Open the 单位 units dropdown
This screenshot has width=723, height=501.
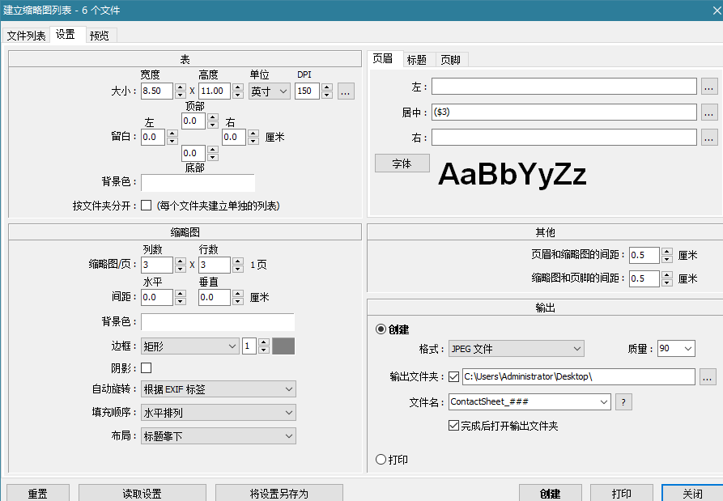[270, 91]
